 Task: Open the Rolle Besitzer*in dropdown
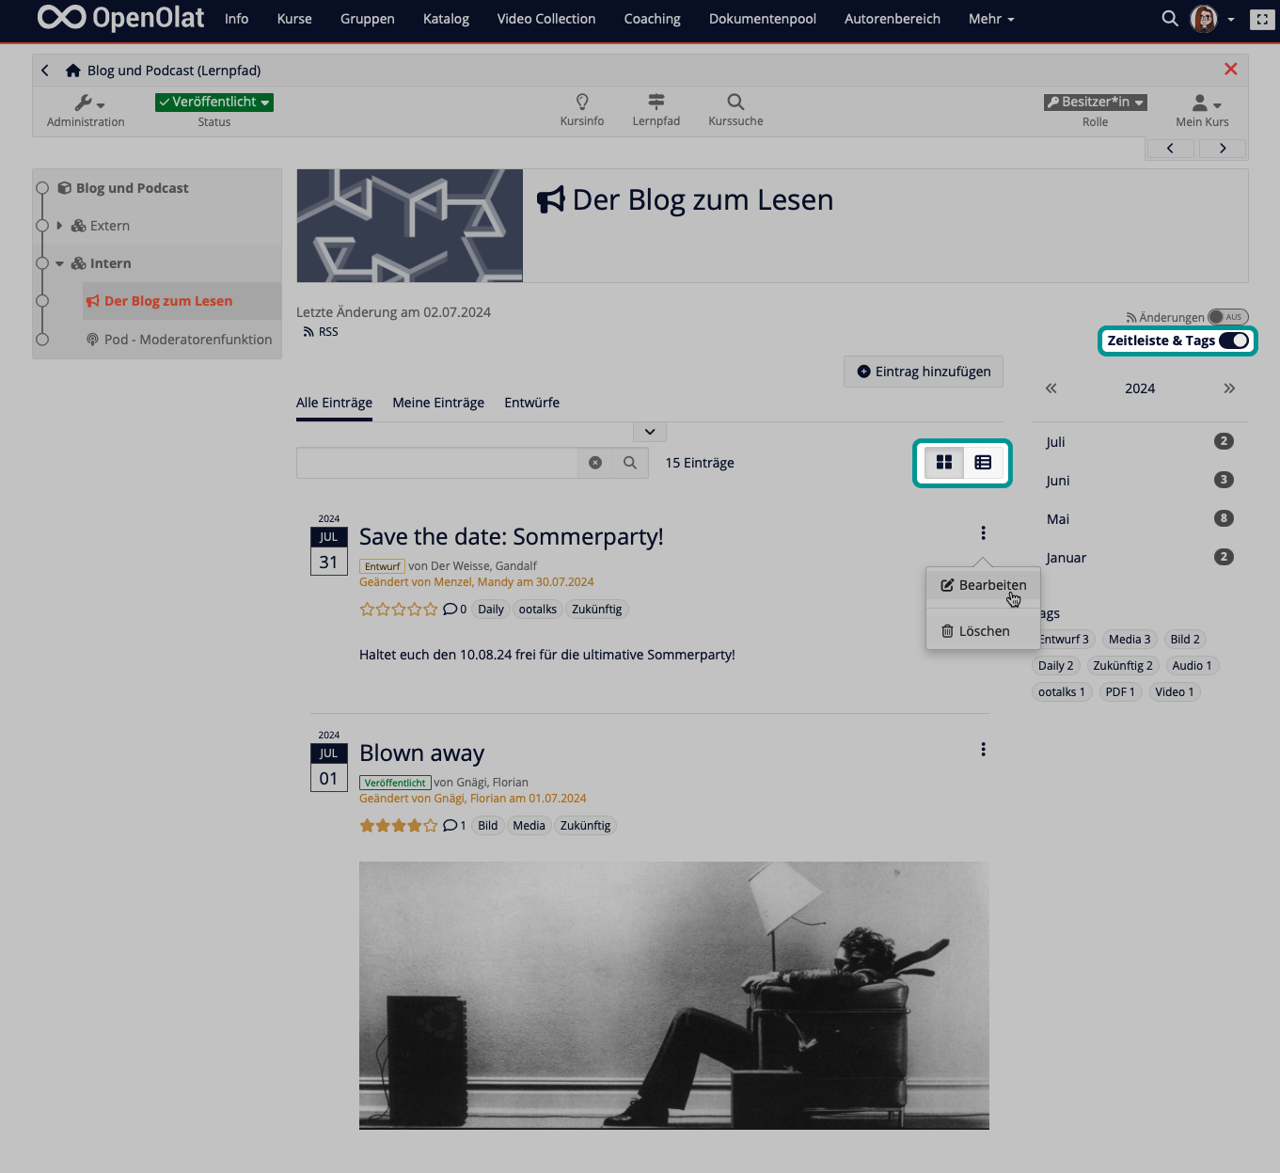[1094, 102]
